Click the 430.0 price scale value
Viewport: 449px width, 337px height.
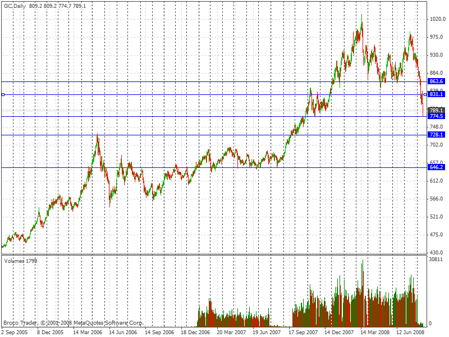[437, 252]
